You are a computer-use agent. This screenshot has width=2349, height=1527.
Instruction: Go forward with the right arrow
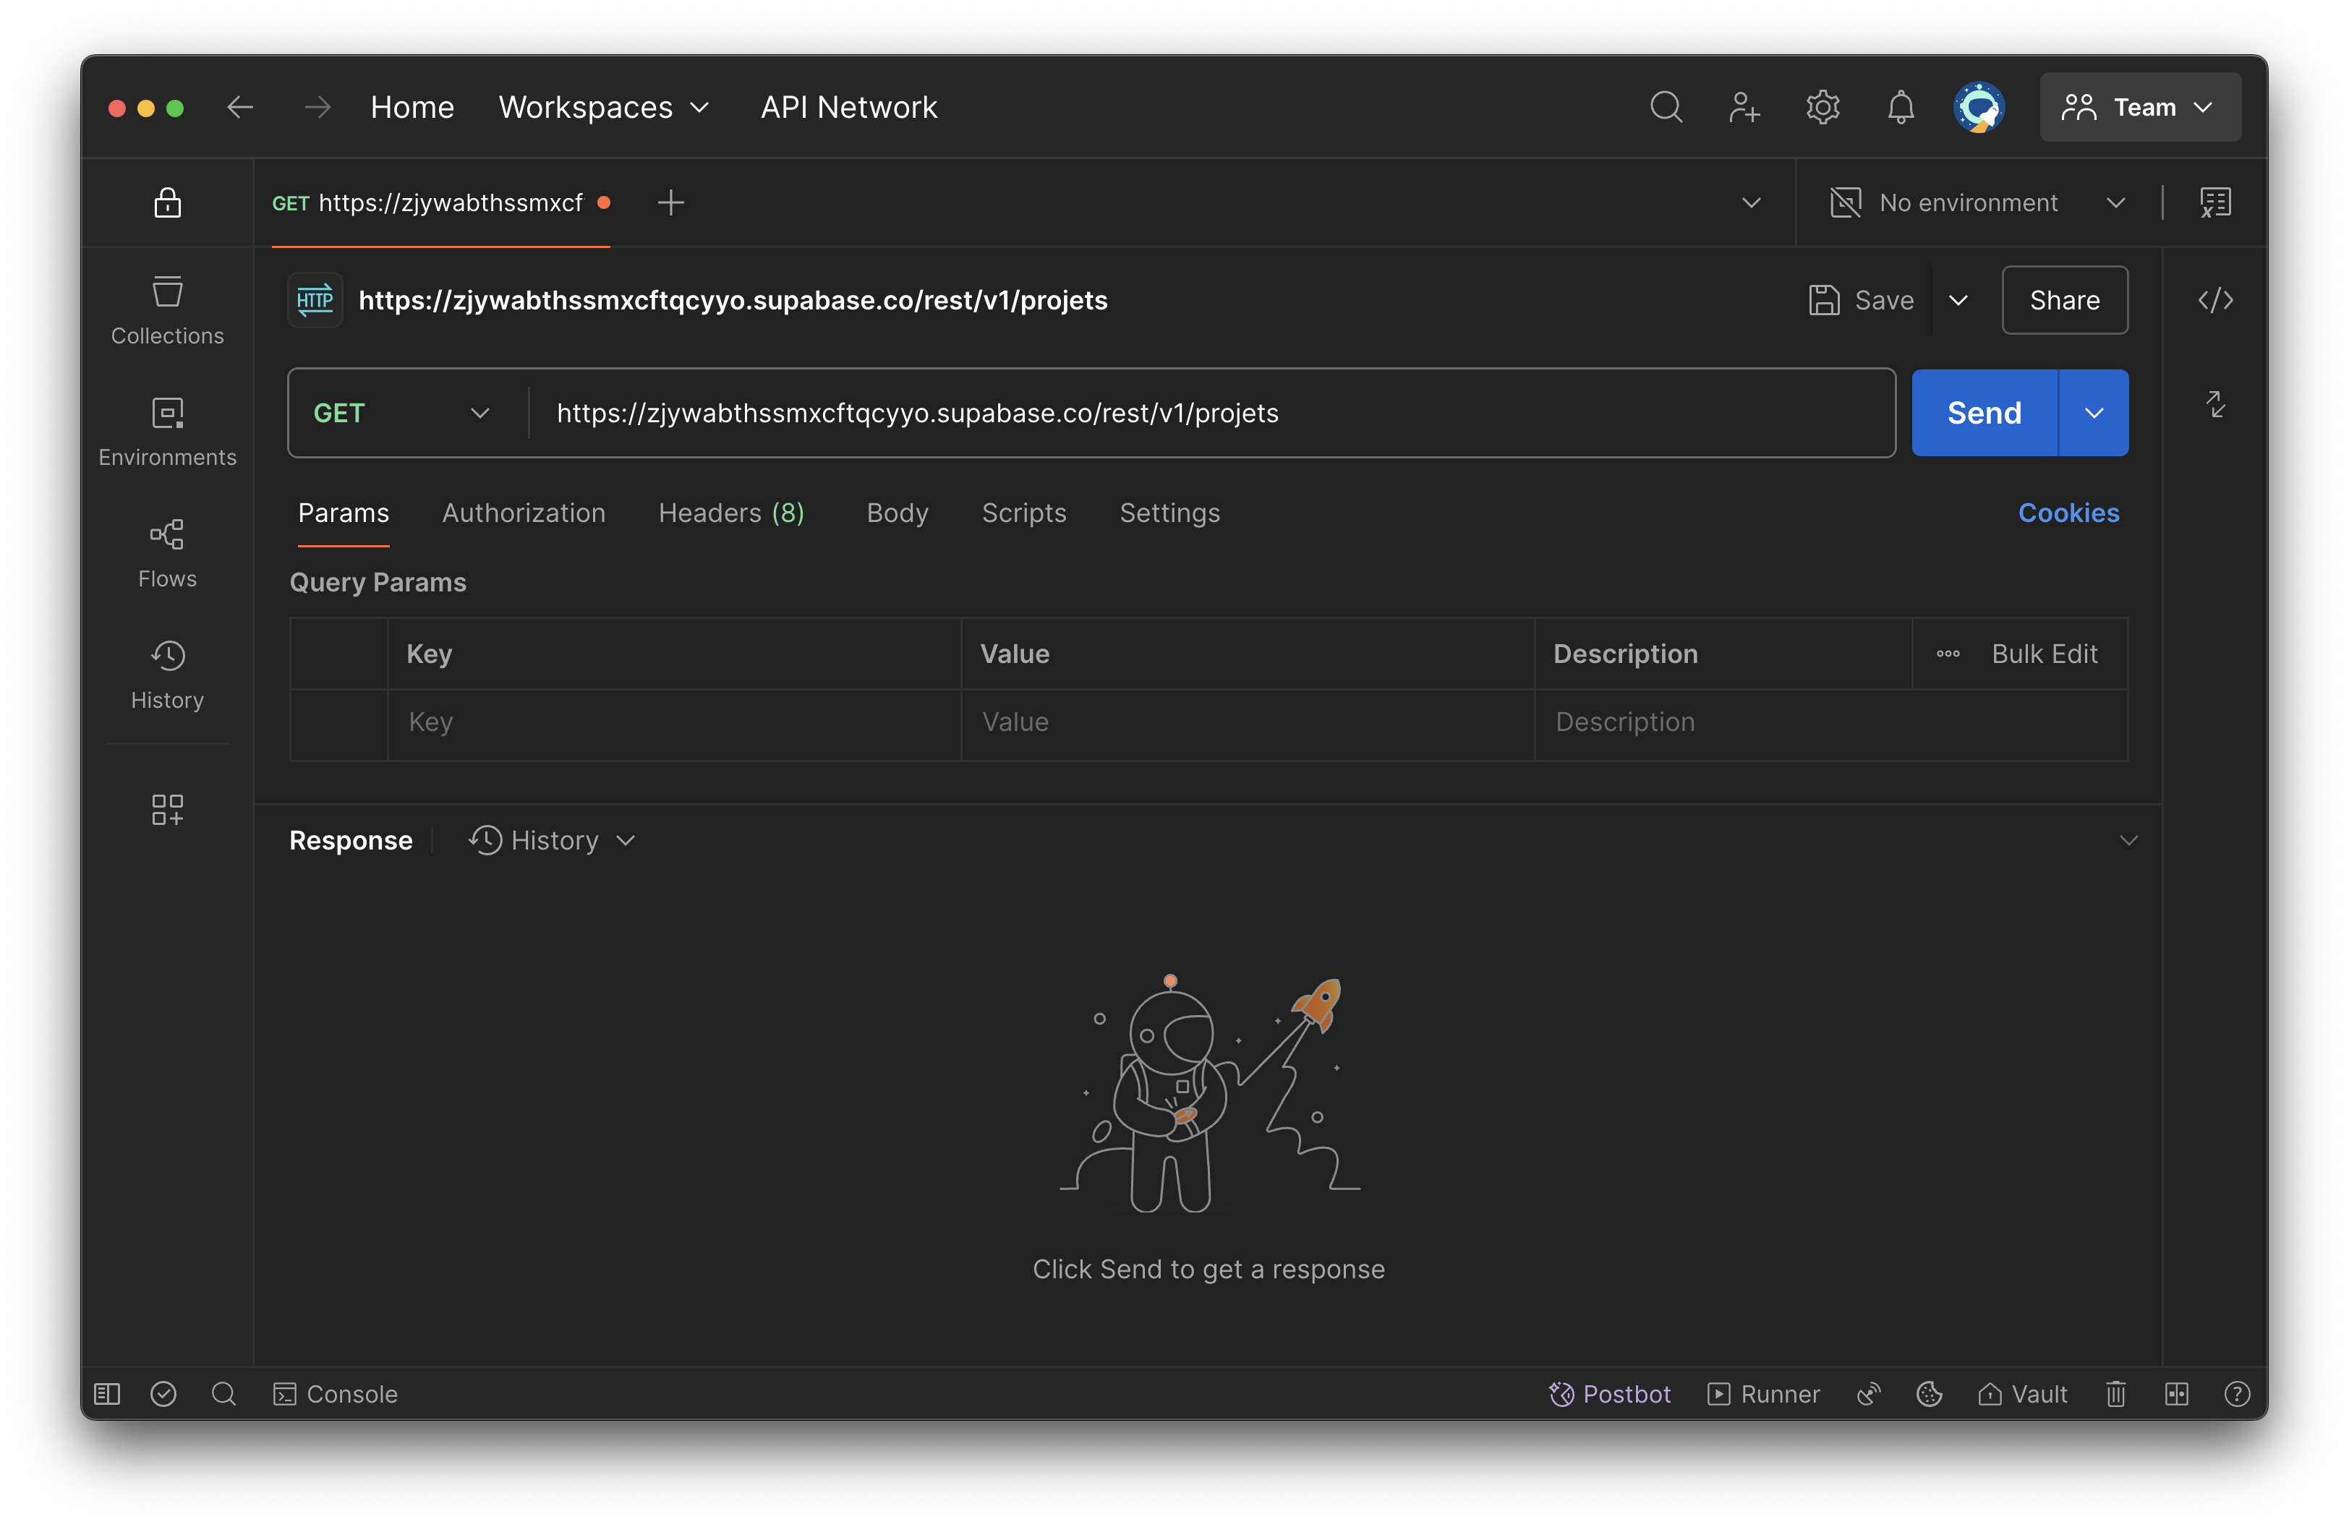(x=317, y=106)
